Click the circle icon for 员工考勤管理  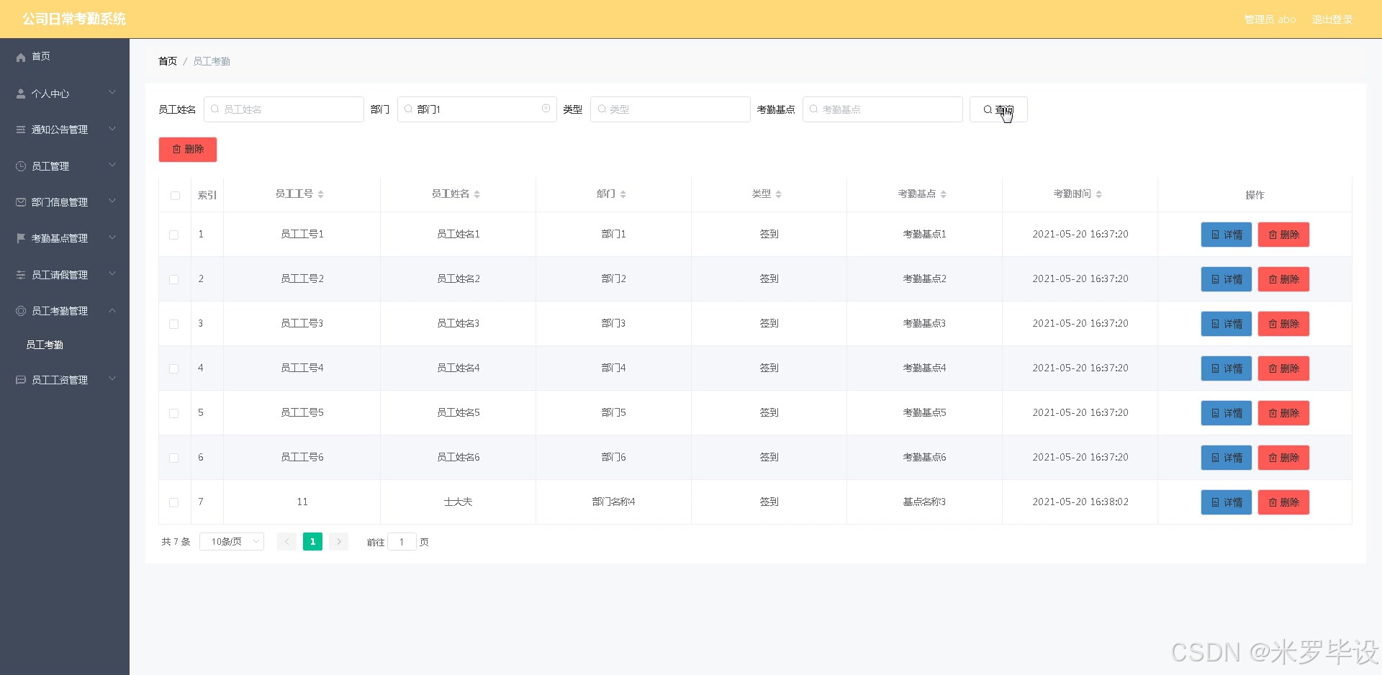click(x=21, y=311)
